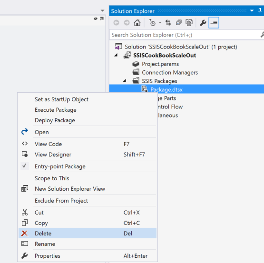Click the small box icon in designer header
This screenshot has height=263, width=264.
tap(96, 19)
